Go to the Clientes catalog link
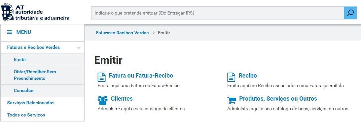Screen dimensions: 361x133 122,98
